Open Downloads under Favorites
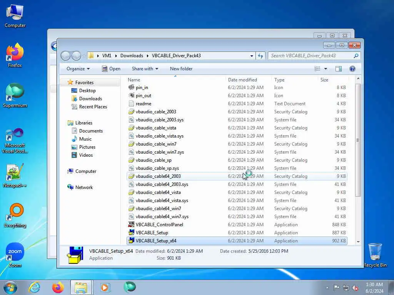Viewport: 394px width, 295px height. (x=90, y=99)
